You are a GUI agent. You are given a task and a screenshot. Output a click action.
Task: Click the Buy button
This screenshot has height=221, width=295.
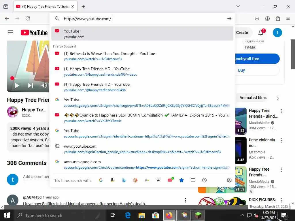tap(257, 70)
